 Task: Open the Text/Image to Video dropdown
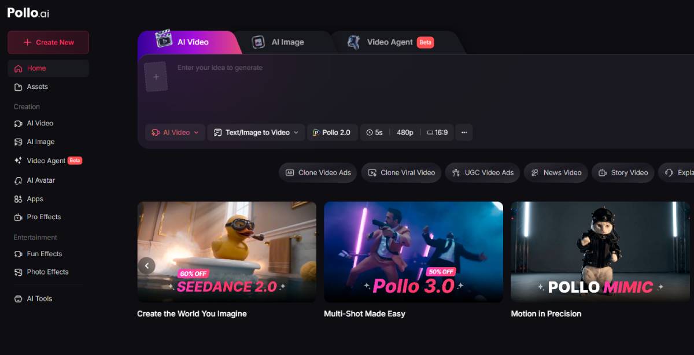(256, 132)
